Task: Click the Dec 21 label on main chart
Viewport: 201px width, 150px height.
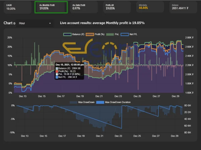Action: (99, 96)
